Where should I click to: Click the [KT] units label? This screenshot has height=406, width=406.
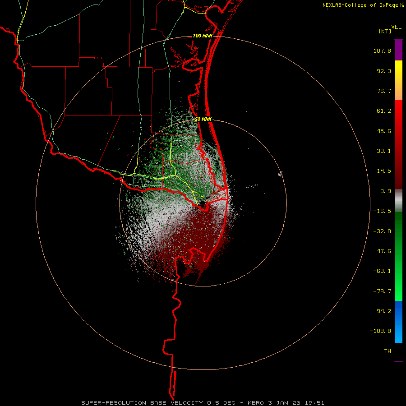pyautogui.click(x=385, y=31)
